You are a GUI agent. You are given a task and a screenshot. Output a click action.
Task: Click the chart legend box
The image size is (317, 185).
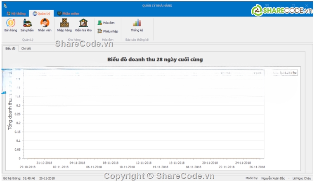[x=285, y=73]
